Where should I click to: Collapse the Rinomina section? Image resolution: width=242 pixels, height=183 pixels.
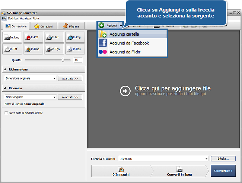5,88
